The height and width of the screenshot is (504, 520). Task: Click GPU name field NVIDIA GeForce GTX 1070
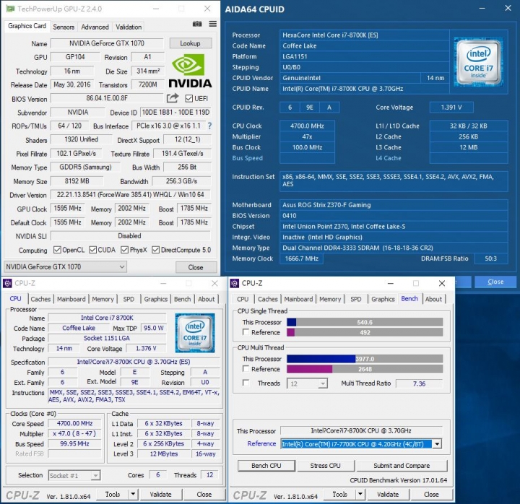107,43
